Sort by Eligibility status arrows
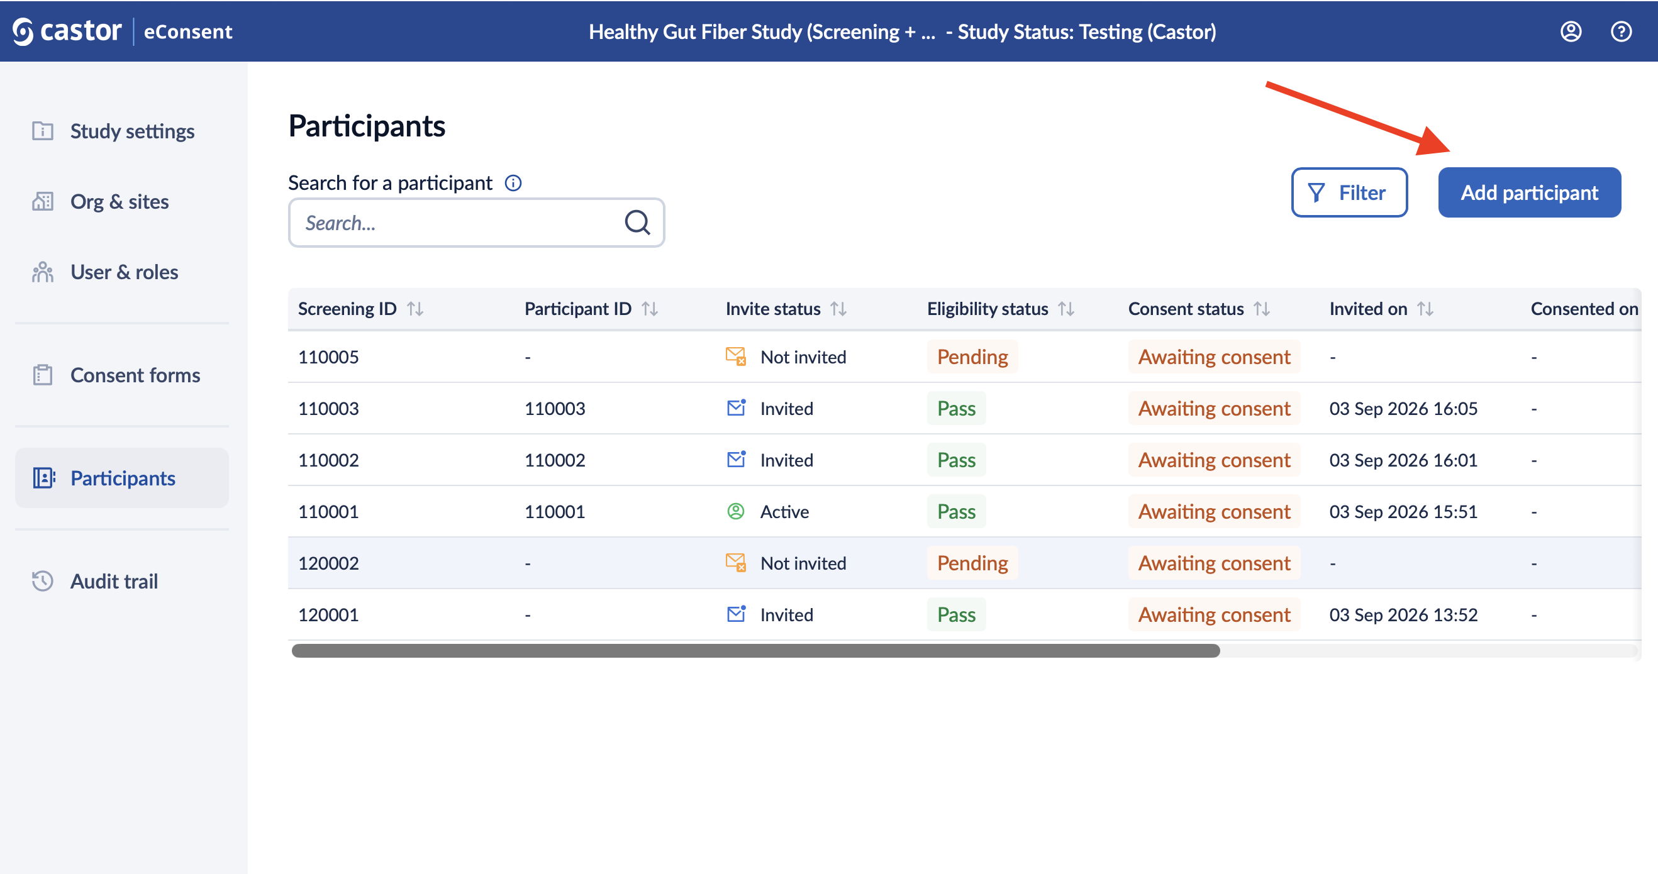Viewport: 1658px width, 874px height. [x=1067, y=309]
